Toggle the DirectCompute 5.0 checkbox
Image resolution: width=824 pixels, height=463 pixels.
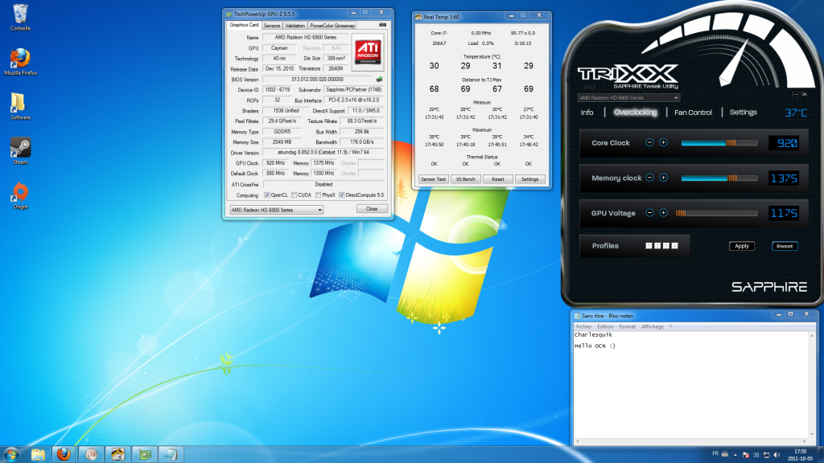[342, 195]
